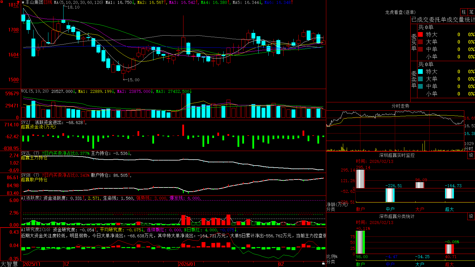Screen dimensions: 475x267
Task: Click the star icon before 丰山集团
Action: click(x=23, y=2)
